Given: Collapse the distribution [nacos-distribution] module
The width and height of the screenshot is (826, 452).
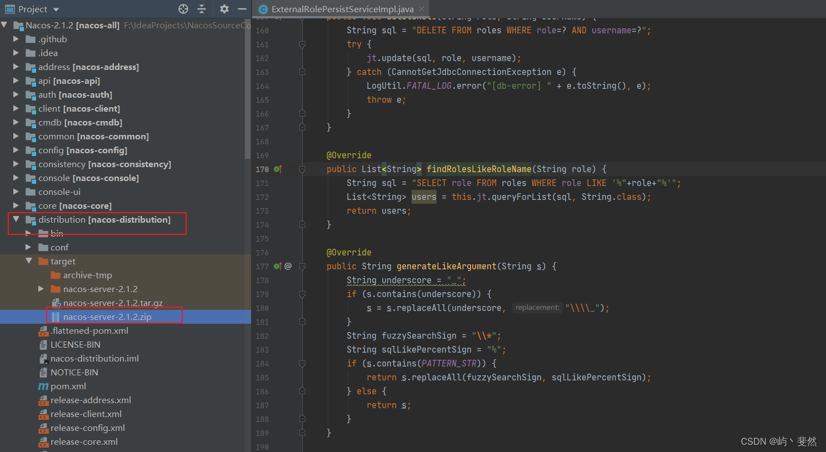Looking at the screenshot, I should [16, 219].
